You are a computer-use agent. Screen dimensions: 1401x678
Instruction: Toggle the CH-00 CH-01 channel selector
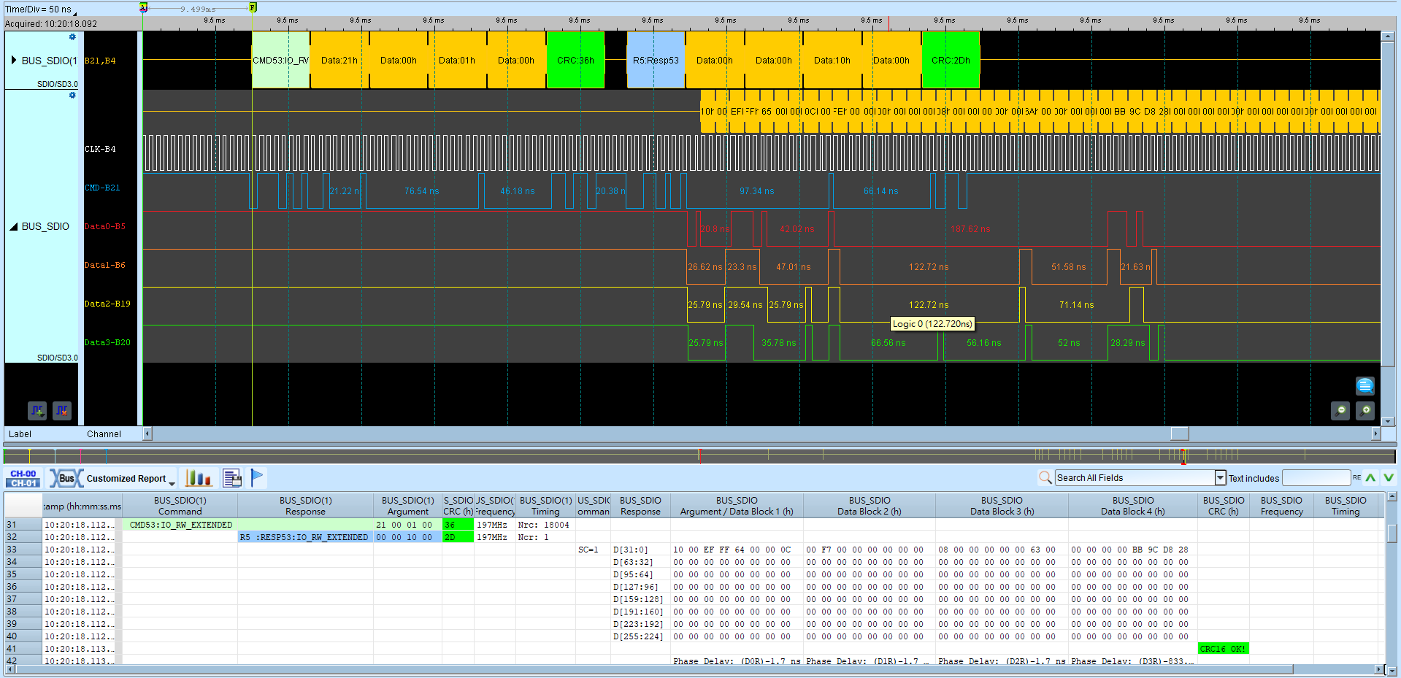coord(23,478)
